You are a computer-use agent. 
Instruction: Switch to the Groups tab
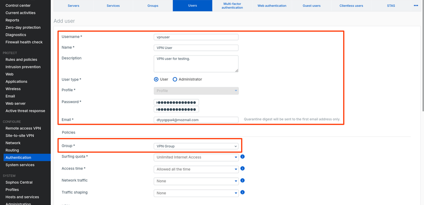(153, 6)
